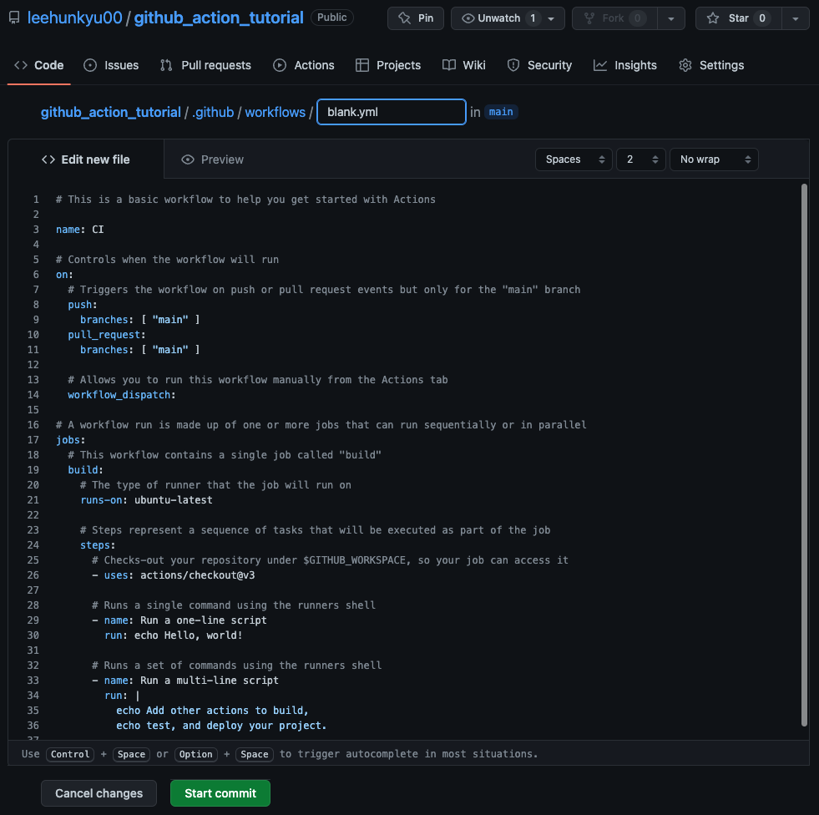
Task: Open the Spaces indent mode dropdown
Action: click(x=574, y=159)
